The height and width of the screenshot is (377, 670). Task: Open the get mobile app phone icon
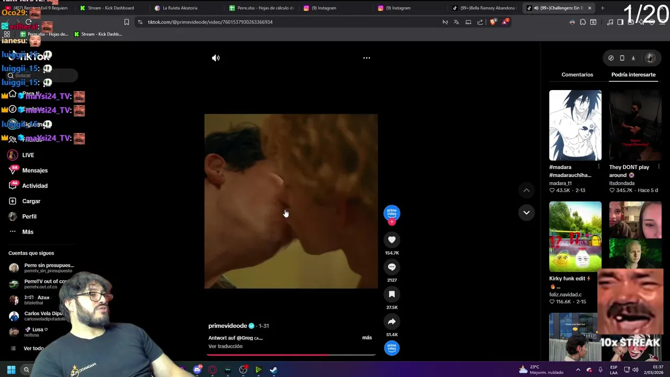622,58
